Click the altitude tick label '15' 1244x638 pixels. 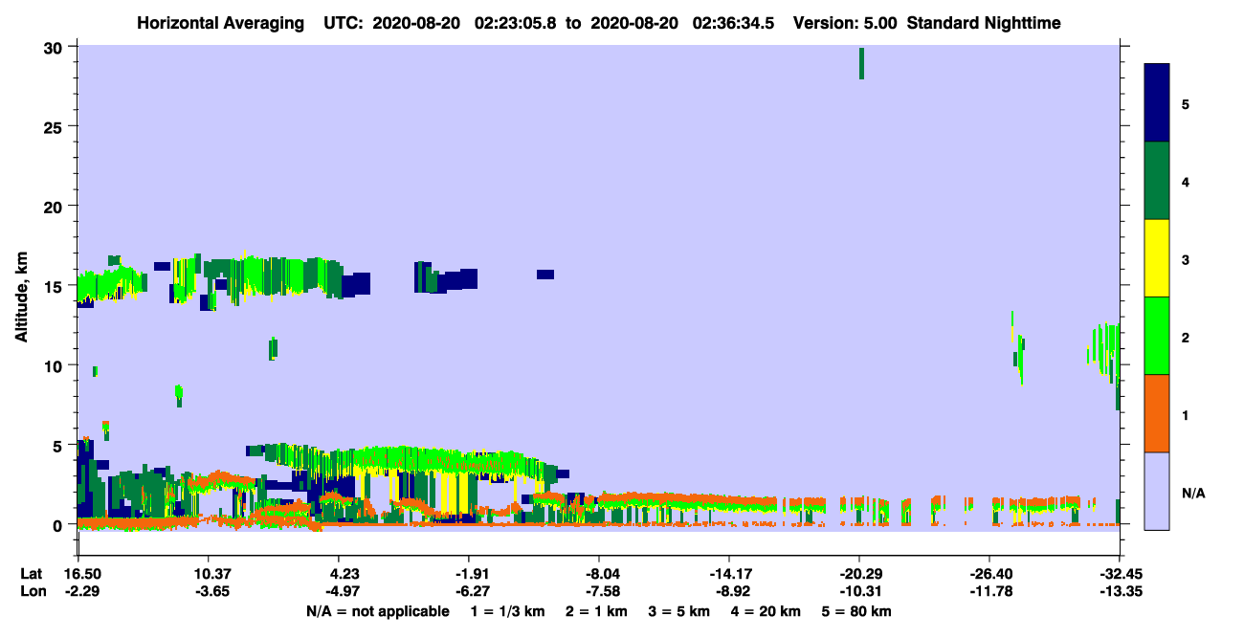click(56, 286)
